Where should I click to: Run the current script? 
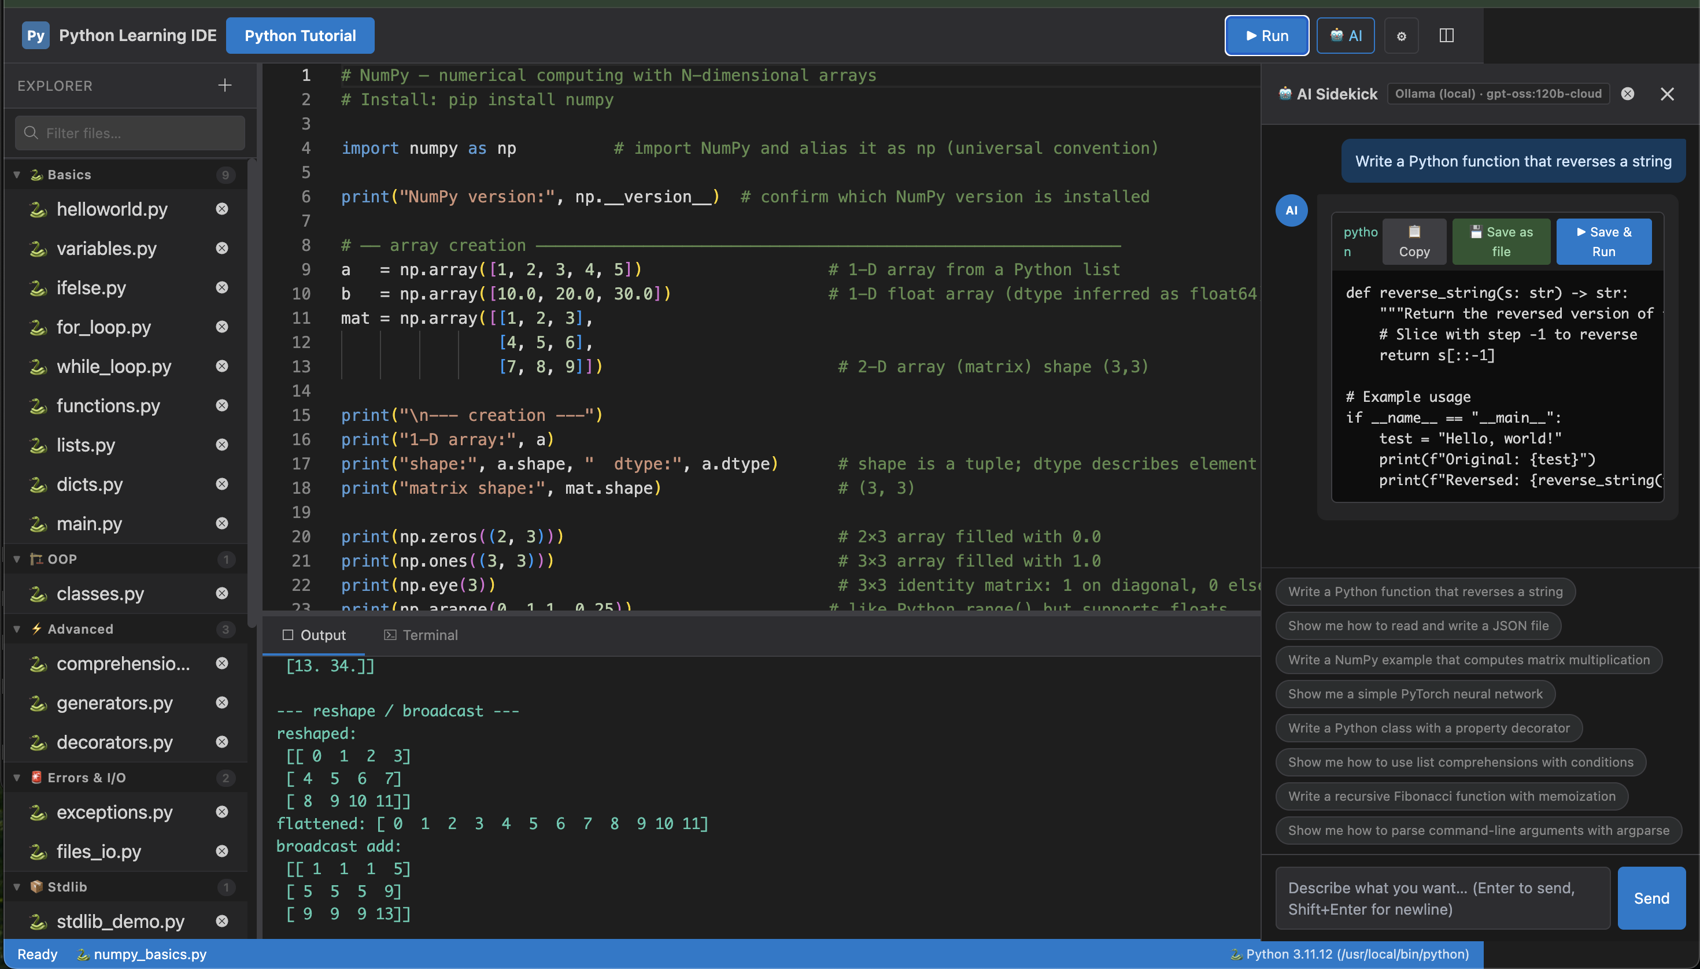[x=1267, y=35]
